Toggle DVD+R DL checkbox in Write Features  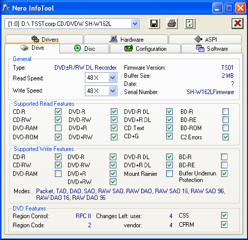coord(169,165)
